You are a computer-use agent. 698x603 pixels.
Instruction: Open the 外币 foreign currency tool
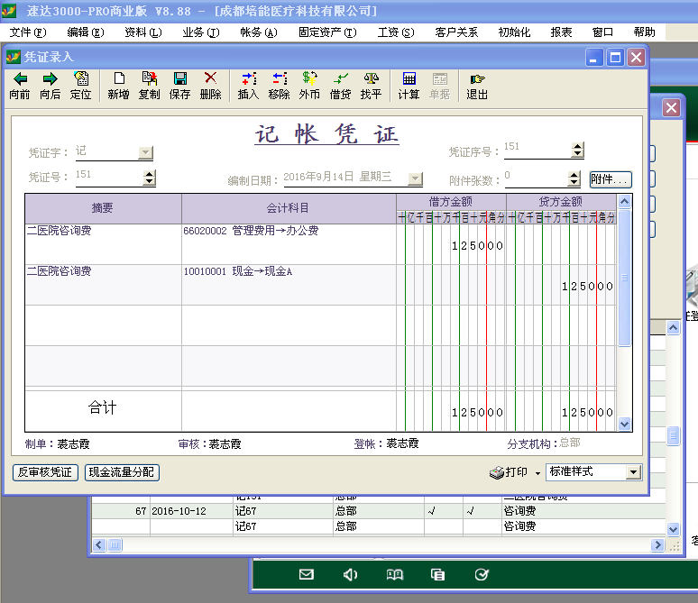309,86
